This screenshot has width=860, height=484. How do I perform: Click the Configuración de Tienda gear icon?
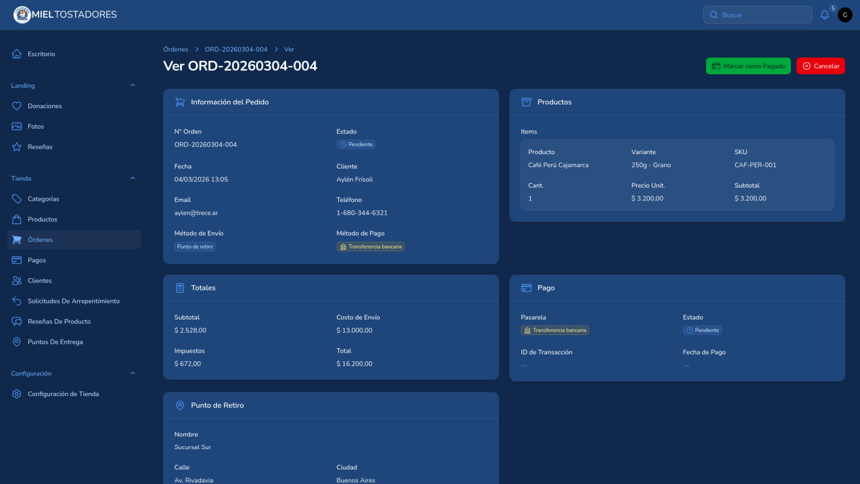pyautogui.click(x=17, y=394)
